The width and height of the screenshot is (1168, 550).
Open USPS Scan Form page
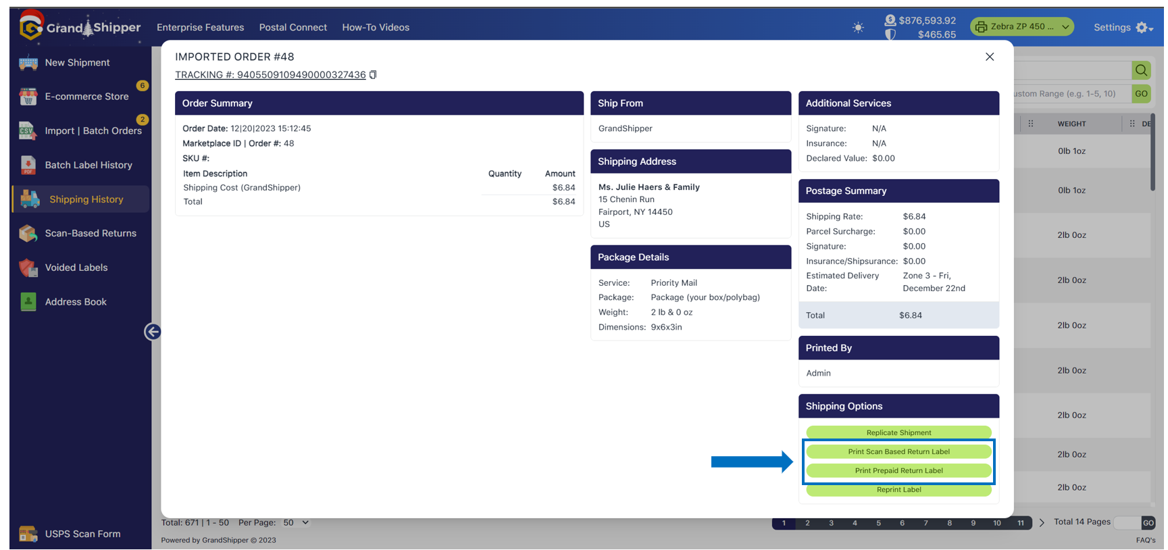82,534
